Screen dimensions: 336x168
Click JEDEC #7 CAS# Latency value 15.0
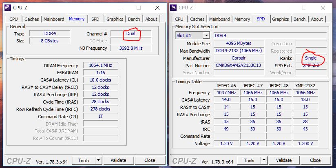coord(253,99)
